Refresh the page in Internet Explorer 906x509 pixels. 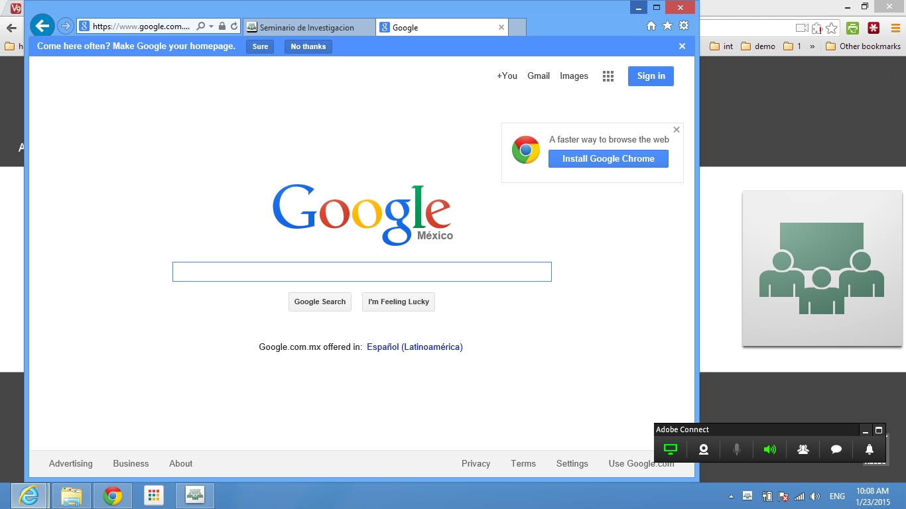(234, 27)
